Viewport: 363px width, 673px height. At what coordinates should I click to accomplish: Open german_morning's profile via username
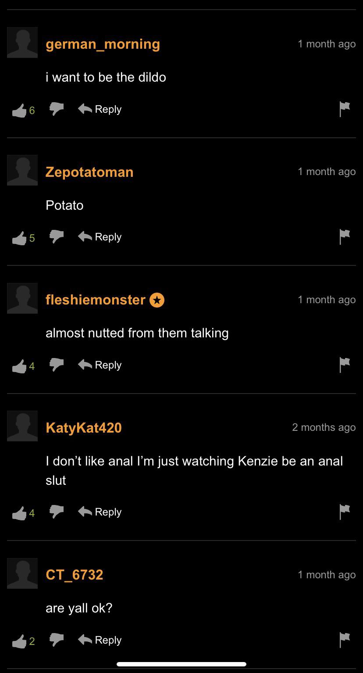(103, 44)
